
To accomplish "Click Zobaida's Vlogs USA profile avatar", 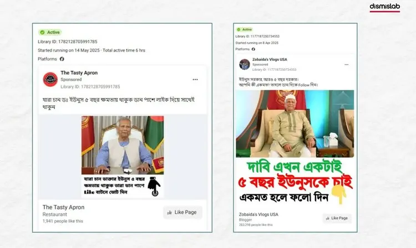I will (x=245, y=64).
